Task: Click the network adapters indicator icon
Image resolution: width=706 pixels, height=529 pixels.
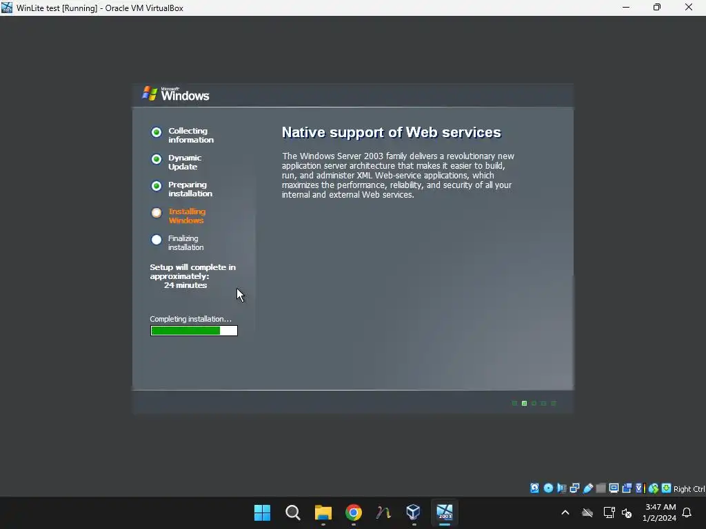Action: 574,488
